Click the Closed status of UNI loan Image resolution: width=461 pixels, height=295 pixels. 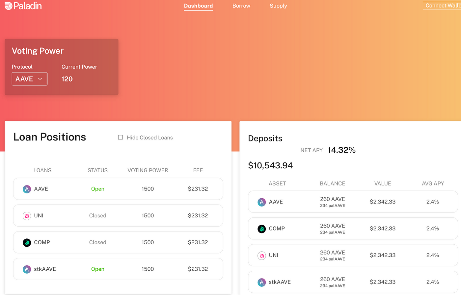coord(98,215)
